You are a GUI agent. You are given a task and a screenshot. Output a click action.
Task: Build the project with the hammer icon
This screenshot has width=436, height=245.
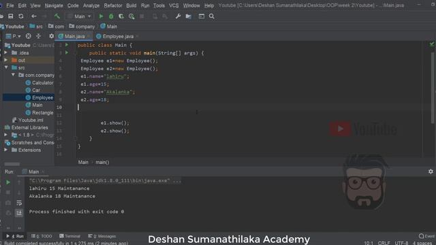57,16
